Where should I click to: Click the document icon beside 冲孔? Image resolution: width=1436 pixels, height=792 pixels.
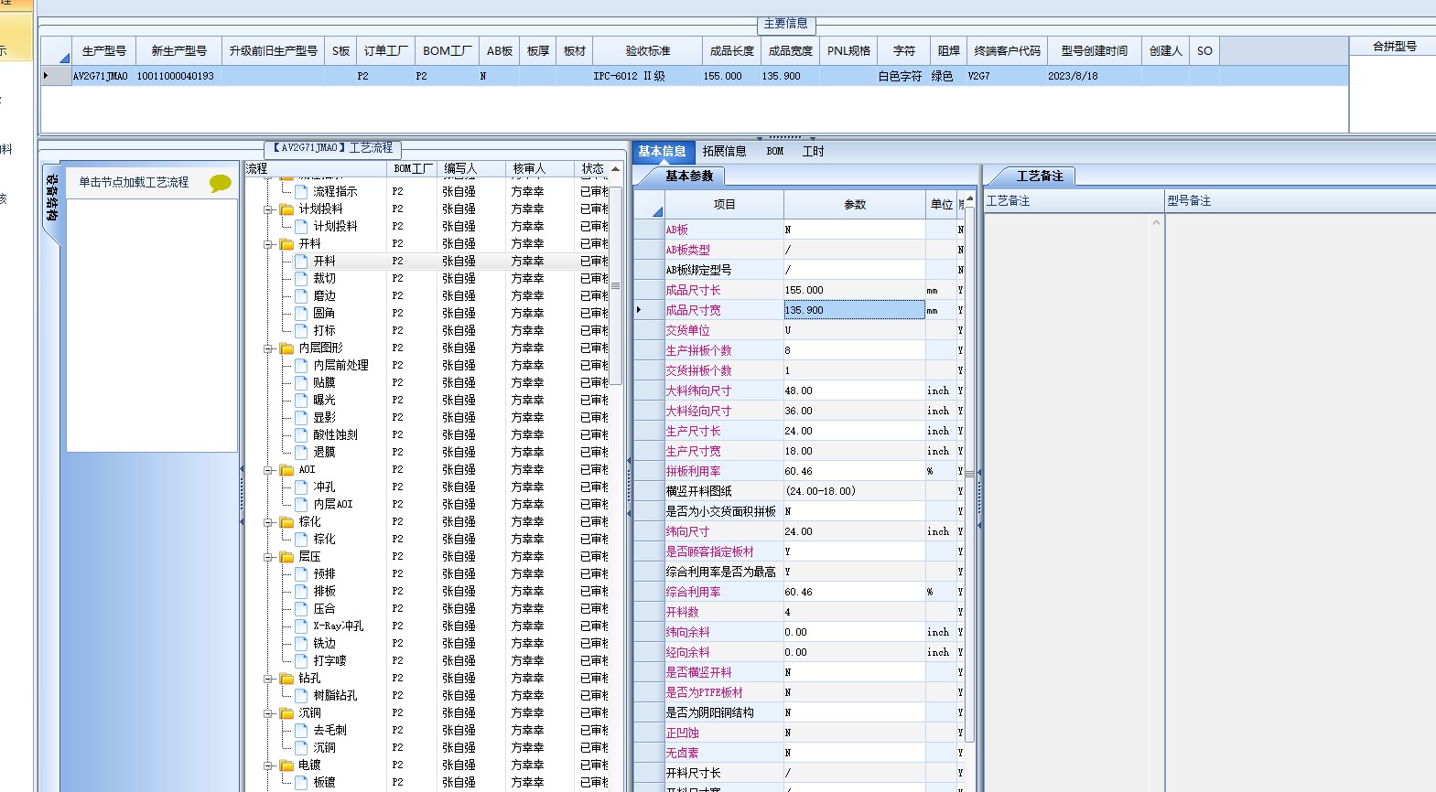301,487
